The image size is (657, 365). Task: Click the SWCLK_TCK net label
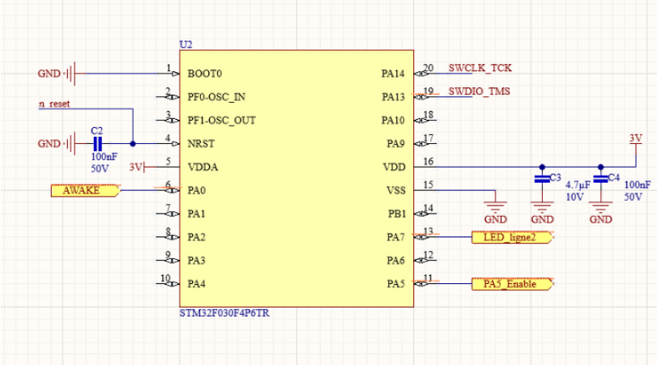[480, 68]
